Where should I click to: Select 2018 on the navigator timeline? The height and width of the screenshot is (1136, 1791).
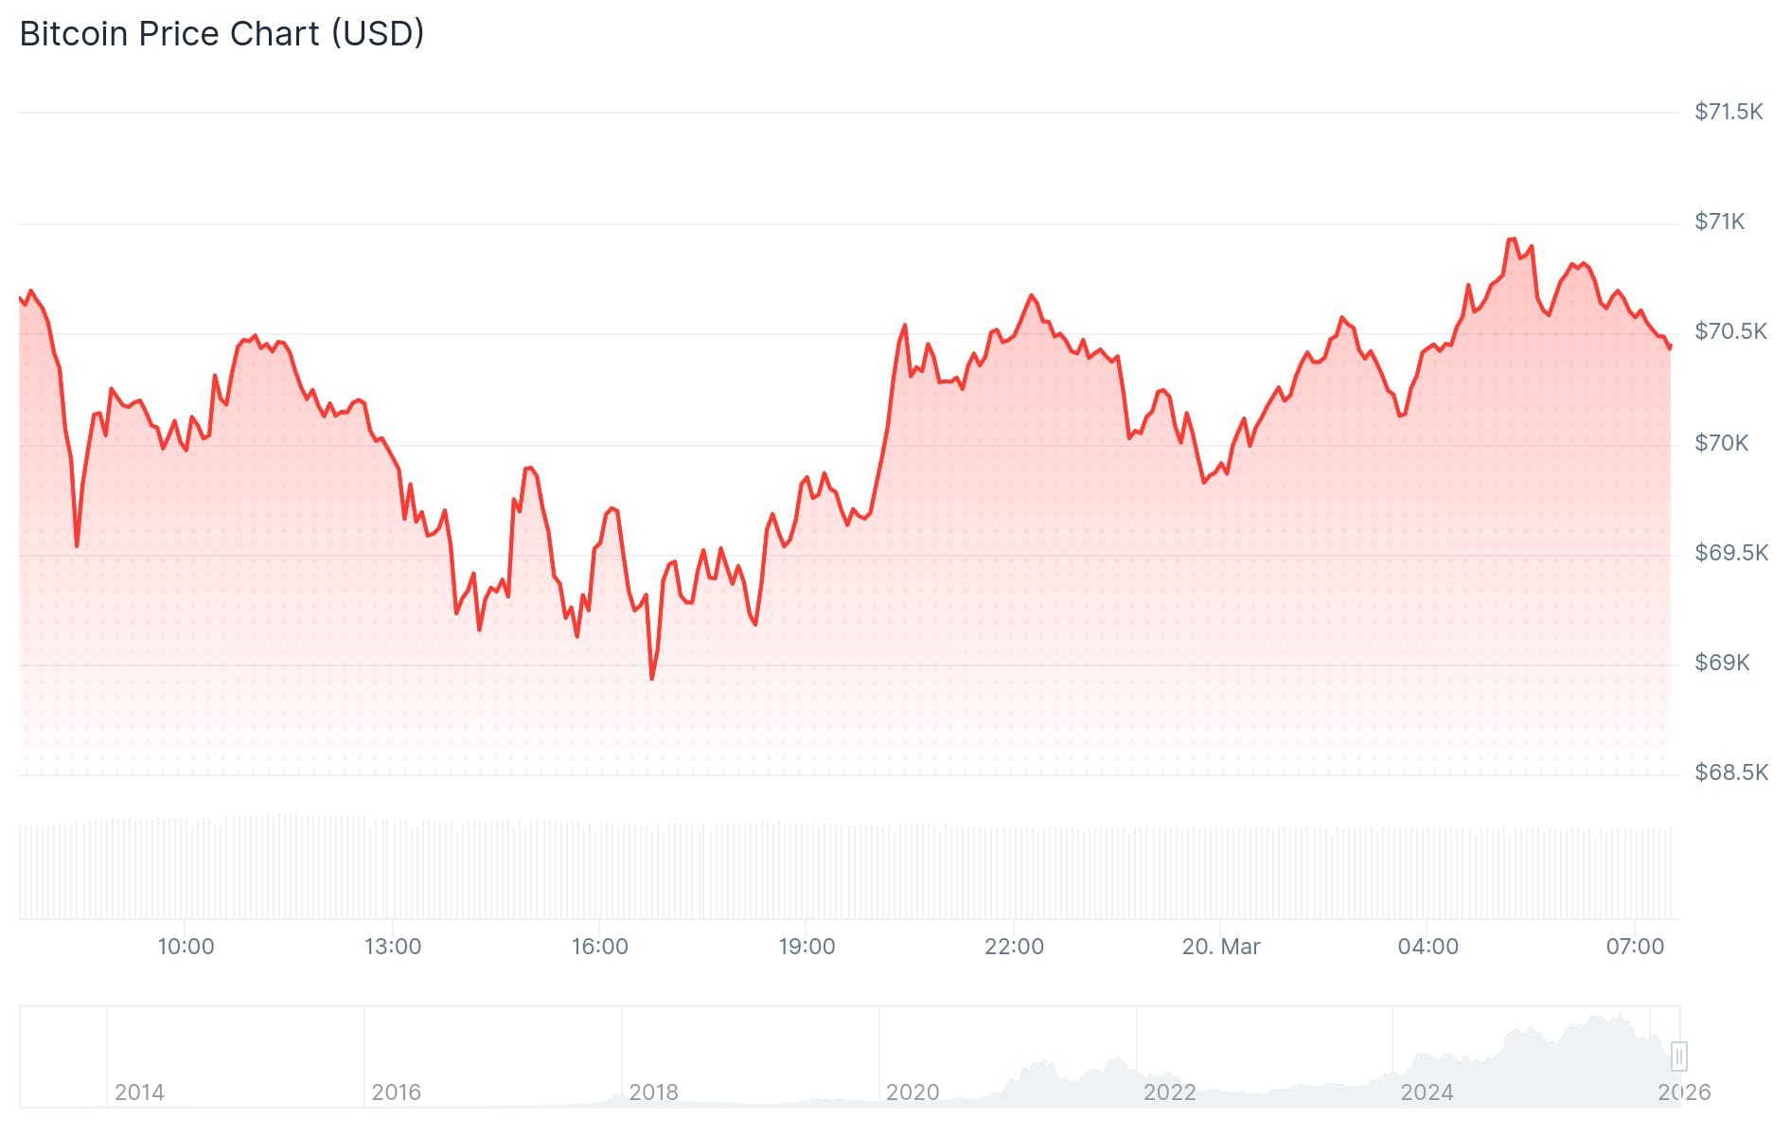[653, 1092]
